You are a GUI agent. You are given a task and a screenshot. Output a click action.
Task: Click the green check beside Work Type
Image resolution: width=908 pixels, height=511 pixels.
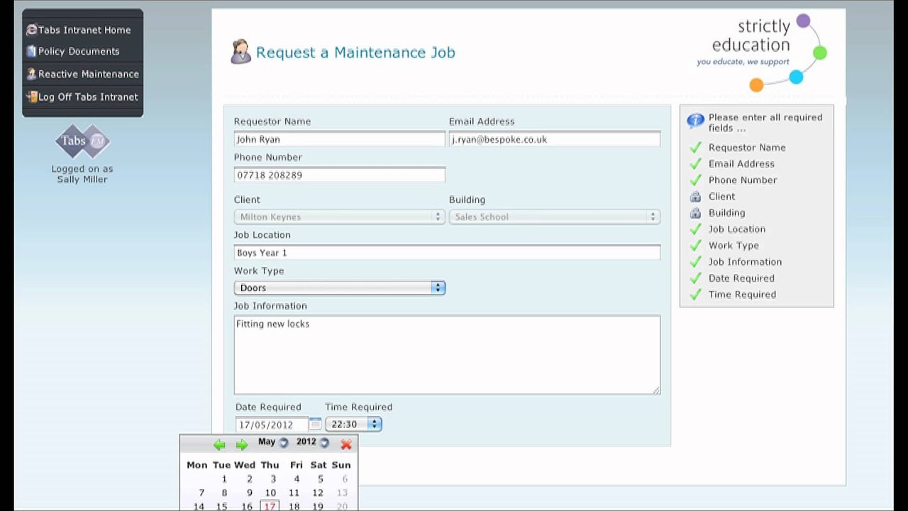[695, 245]
